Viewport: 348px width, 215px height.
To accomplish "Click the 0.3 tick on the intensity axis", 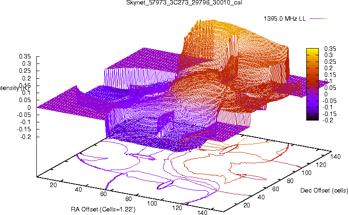I will pos(26,63).
